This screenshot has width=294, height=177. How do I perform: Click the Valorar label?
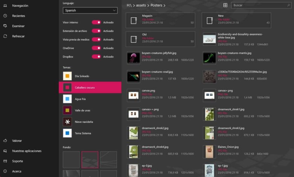[17, 141]
